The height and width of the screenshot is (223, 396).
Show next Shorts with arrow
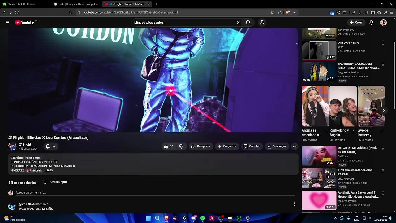[384, 111]
